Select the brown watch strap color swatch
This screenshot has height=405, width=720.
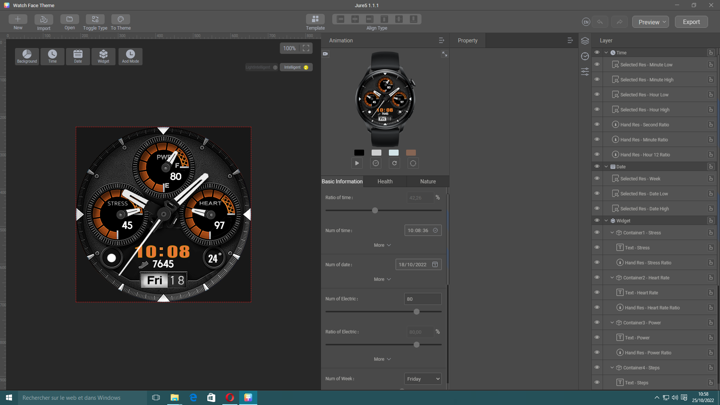pos(411,153)
